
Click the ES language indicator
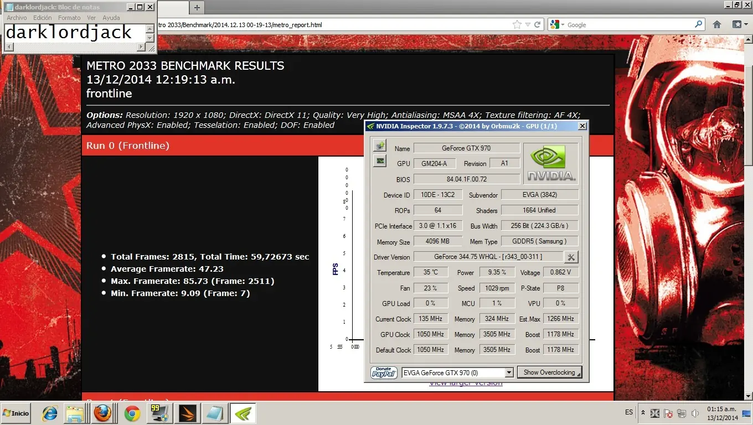629,412
